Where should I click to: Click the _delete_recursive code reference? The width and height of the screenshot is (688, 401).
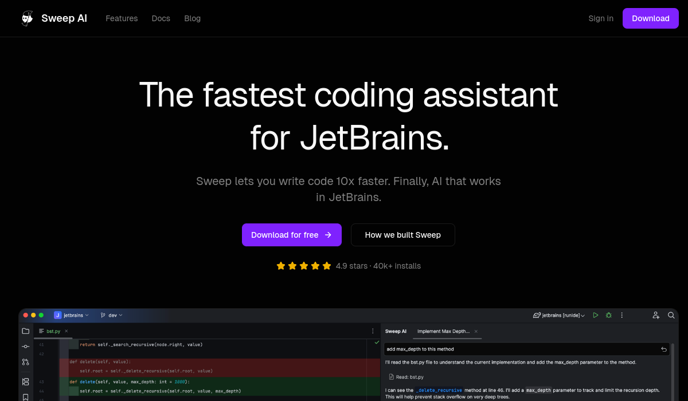439,390
